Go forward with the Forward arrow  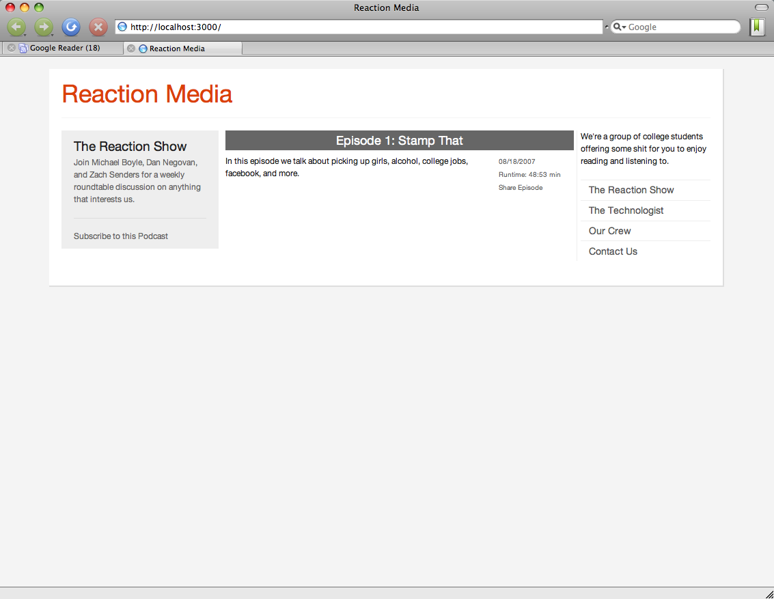(44, 27)
